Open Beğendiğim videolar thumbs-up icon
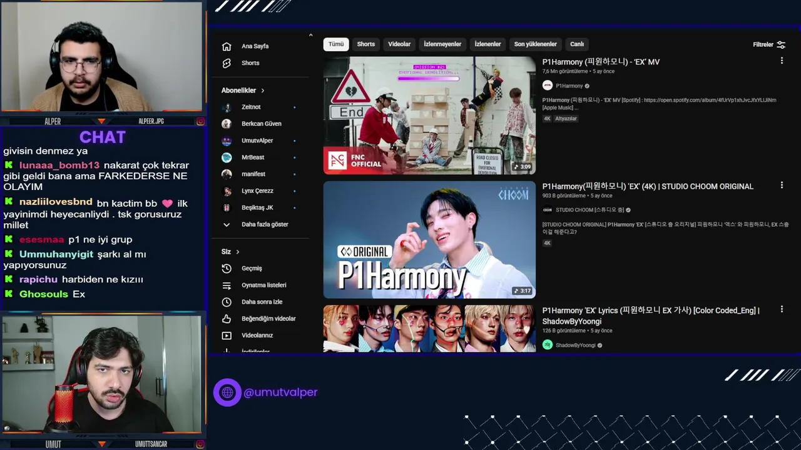The image size is (801, 450). pos(227,319)
